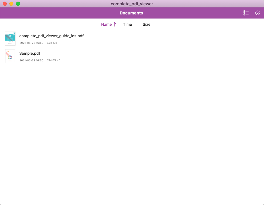Open the Sample.pdf thumbnail
264x205 pixels.
click(10, 56)
